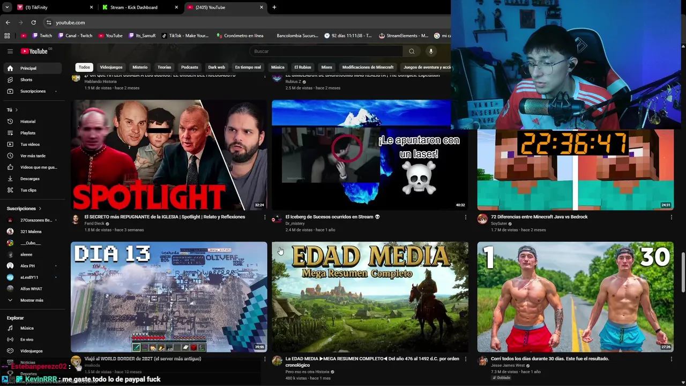Open a new browser tab
This screenshot has width=686, height=386.
274,8
